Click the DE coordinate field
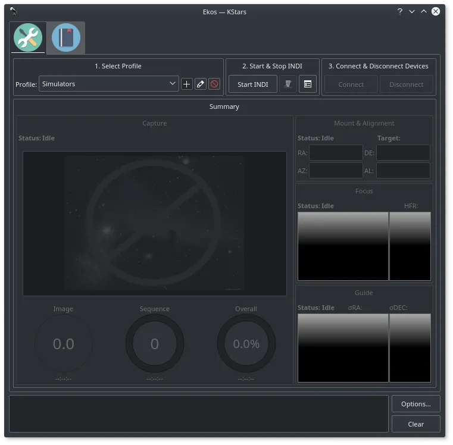This screenshot has width=453, height=445. click(x=403, y=152)
